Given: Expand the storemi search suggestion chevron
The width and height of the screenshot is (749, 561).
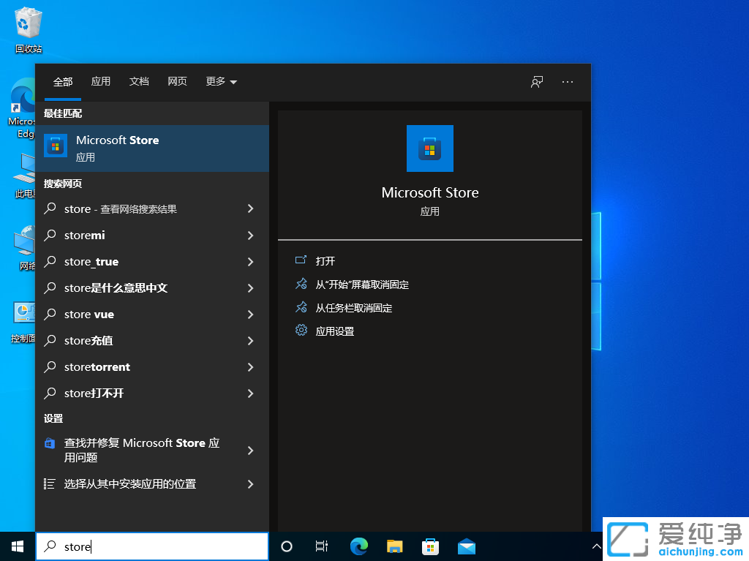Looking at the screenshot, I should pos(251,235).
